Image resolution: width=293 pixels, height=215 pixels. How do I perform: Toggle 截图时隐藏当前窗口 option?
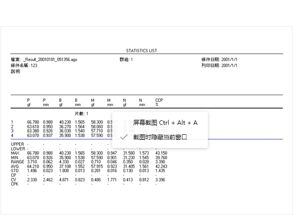160,137
